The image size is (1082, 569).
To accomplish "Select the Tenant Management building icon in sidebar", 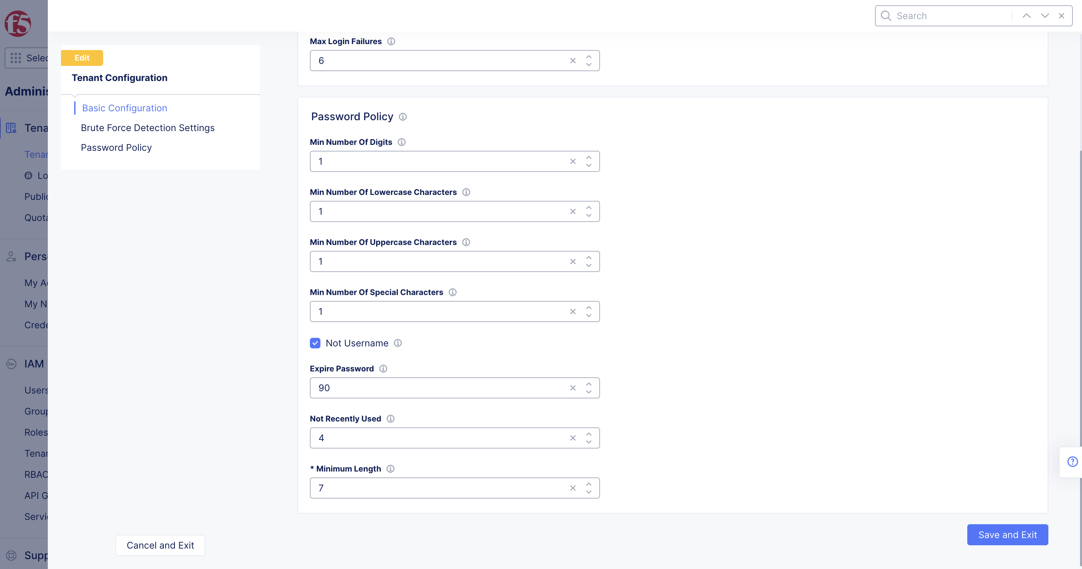I will (11, 127).
